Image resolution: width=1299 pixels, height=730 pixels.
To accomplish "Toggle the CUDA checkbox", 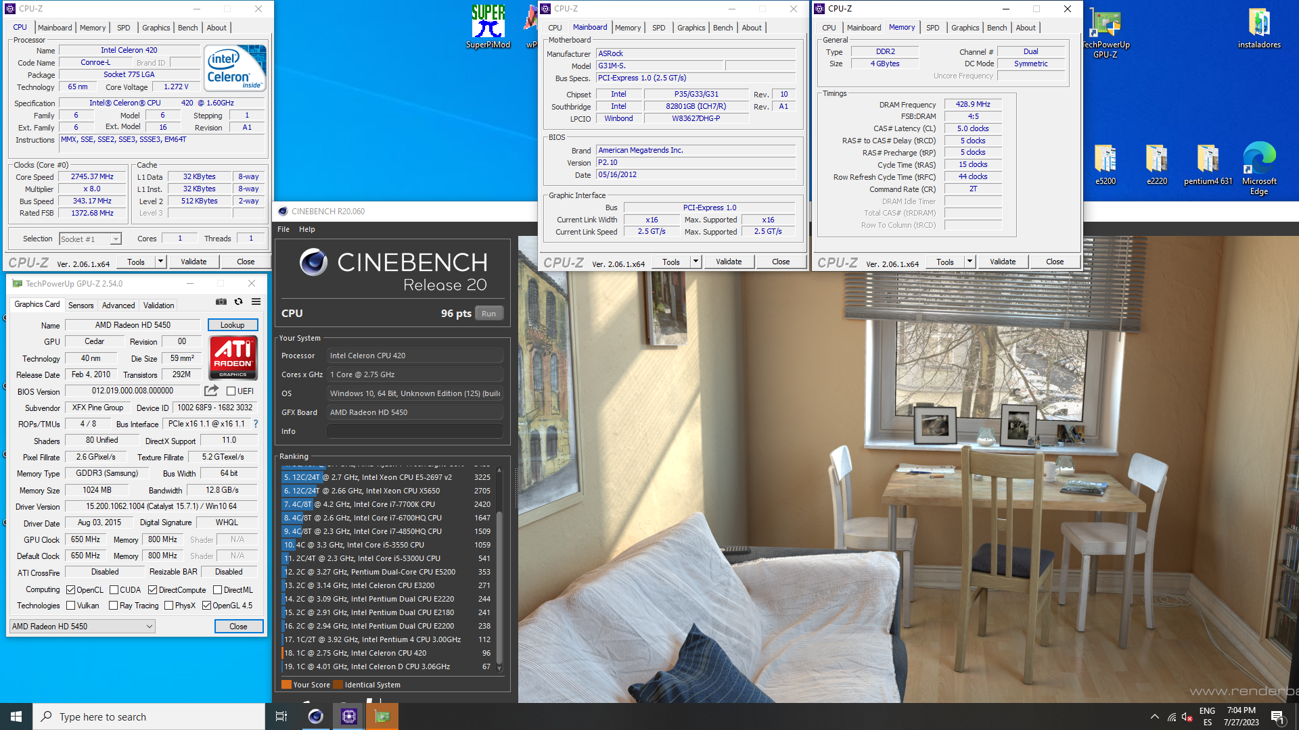I will [x=114, y=589].
